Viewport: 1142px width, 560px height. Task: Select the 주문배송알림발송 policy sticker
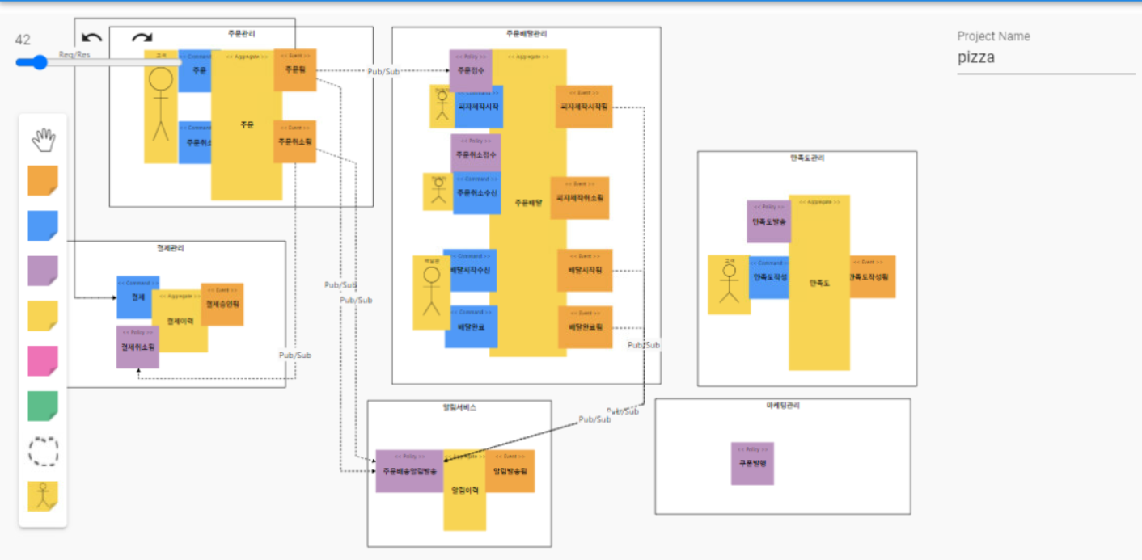pyautogui.click(x=410, y=471)
